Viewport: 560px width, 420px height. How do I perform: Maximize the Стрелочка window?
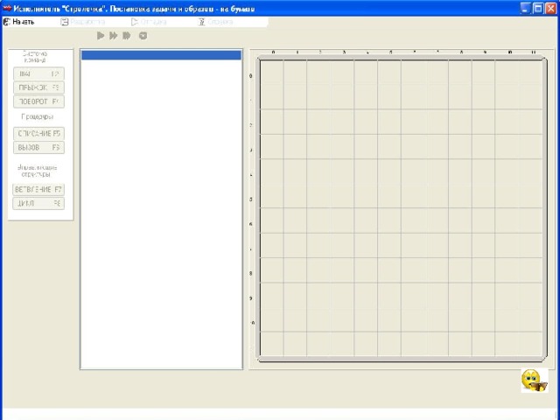[x=538, y=8]
